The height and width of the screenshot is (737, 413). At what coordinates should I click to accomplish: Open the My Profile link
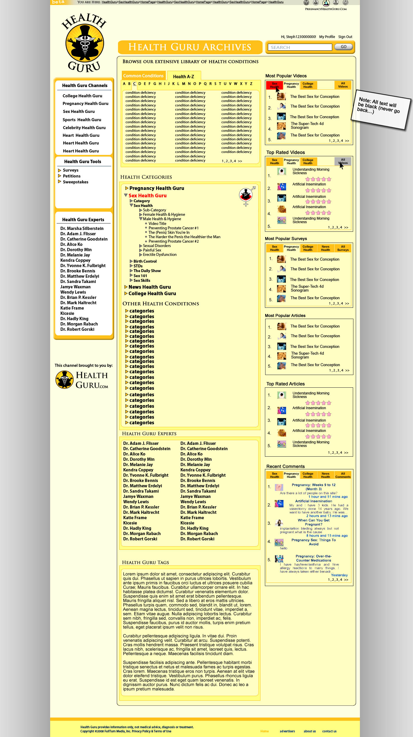point(327,37)
